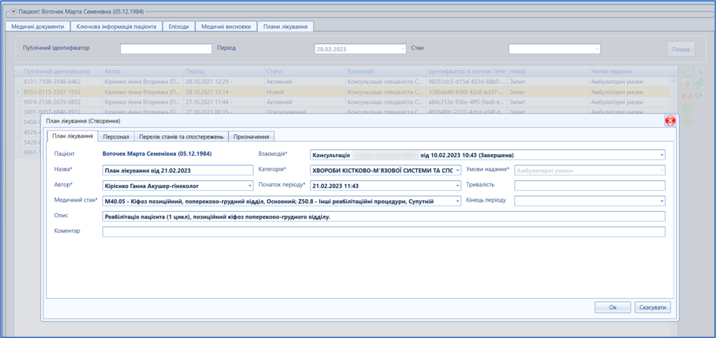Click the Взаємодія column header
The image size is (716, 338).
[x=386, y=71]
